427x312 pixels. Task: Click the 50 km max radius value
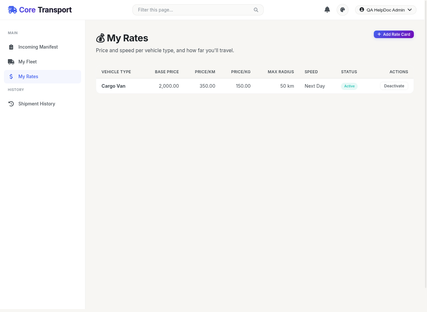[287, 86]
